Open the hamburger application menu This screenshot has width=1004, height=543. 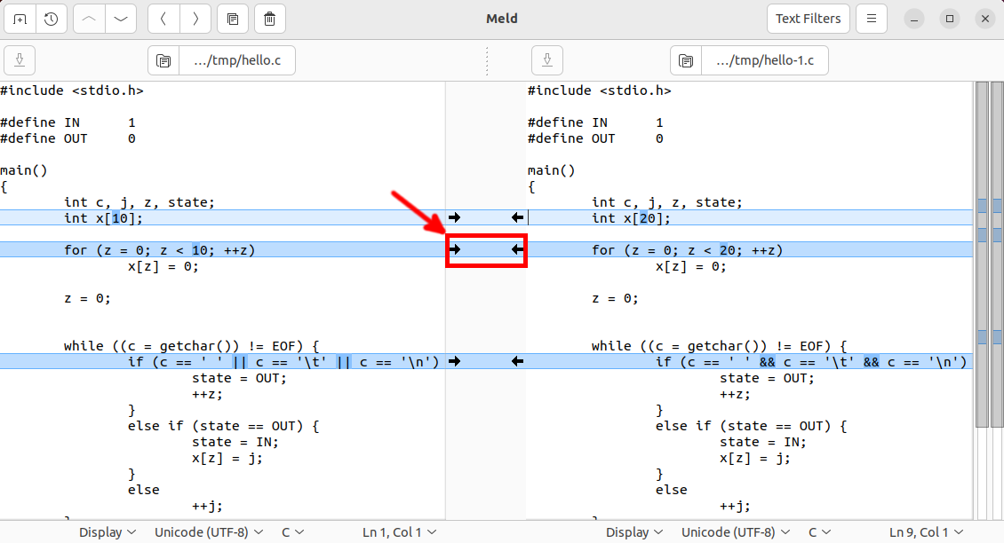coord(872,18)
